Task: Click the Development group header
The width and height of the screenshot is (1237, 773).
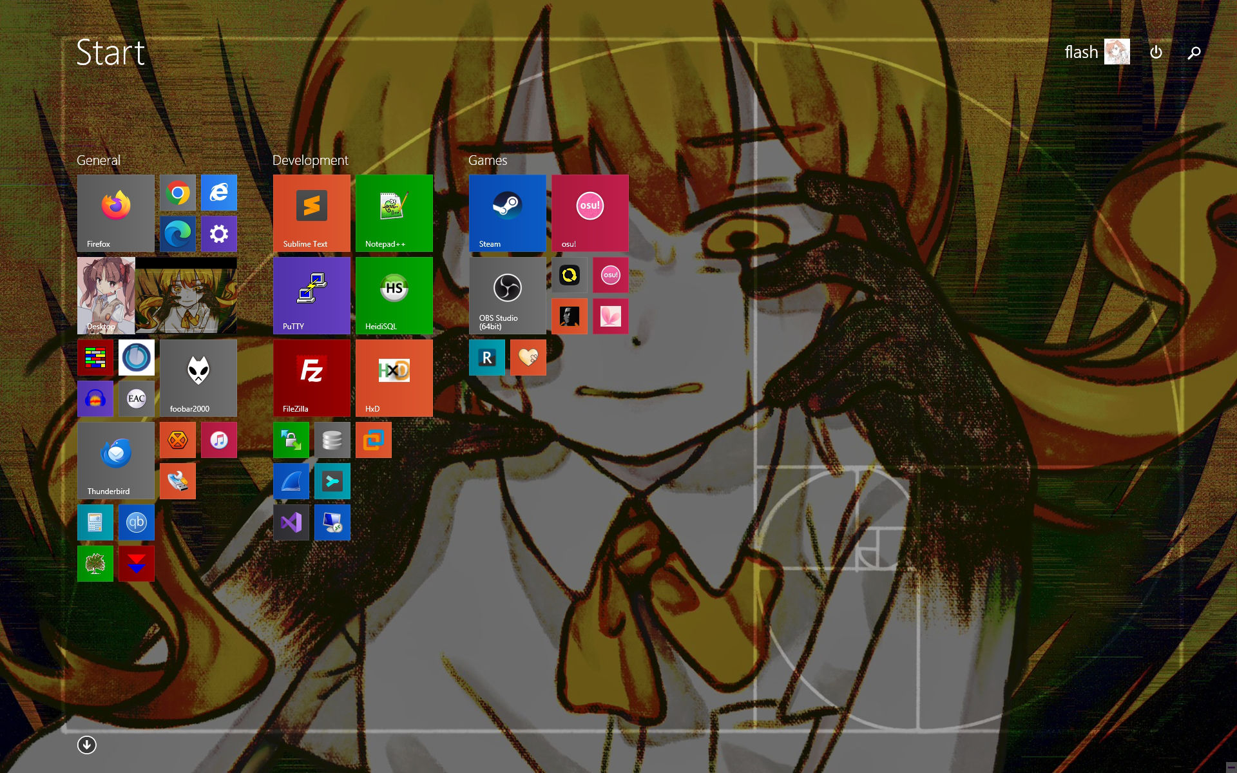Action: tap(311, 160)
